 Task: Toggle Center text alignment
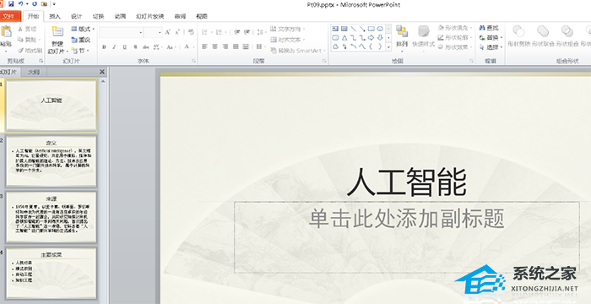214,46
